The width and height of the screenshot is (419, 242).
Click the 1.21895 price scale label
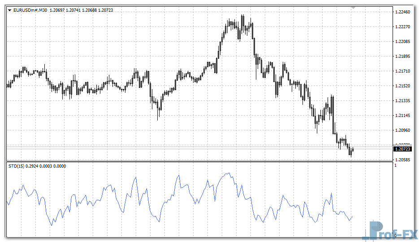(x=404, y=56)
